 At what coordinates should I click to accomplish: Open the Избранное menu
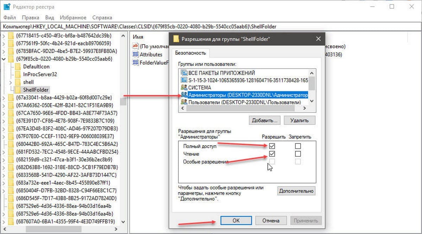point(73,18)
